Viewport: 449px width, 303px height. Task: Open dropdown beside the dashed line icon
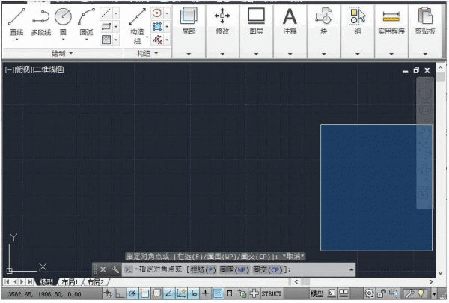(x=116, y=13)
